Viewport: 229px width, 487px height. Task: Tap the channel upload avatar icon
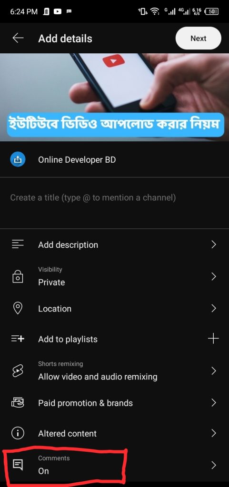[x=18, y=160]
